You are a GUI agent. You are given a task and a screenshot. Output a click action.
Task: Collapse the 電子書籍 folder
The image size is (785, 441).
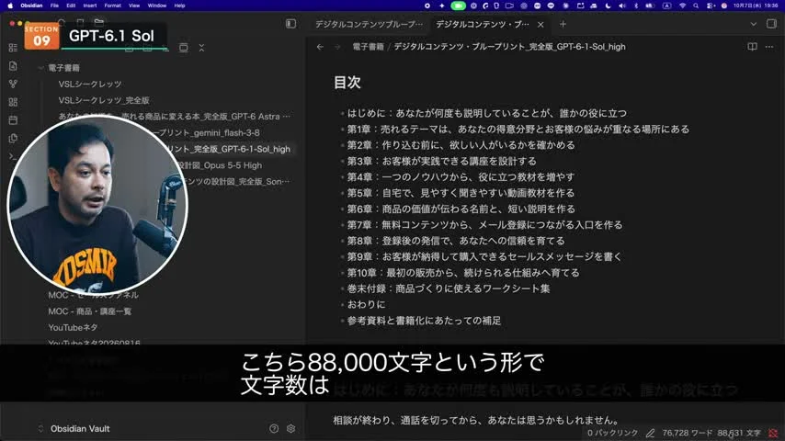click(40, 68)
